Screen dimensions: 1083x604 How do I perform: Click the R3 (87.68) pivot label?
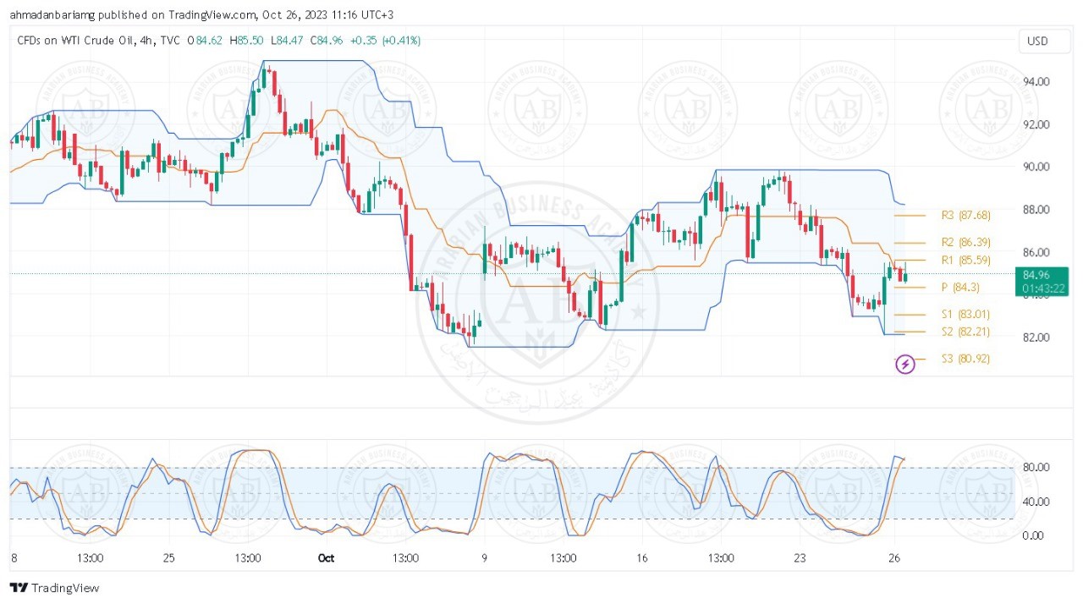tap(965, 216)
